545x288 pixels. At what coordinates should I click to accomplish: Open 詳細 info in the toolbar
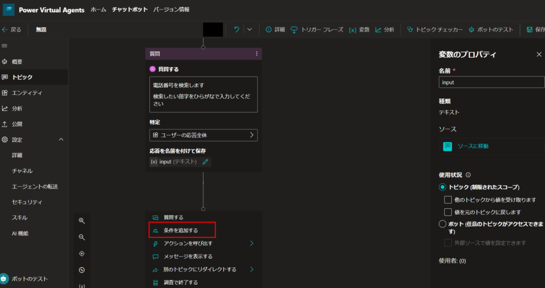275,30
